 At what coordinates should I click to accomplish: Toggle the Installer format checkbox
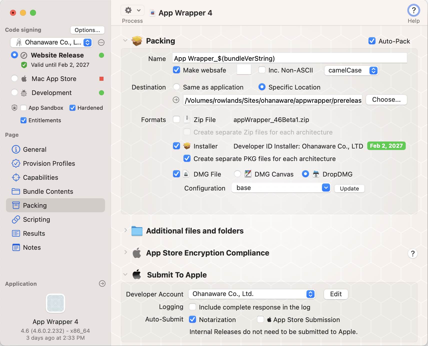pos(176,146)
